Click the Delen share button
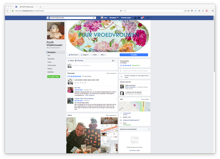Screen dimensions: 220x159 (x=94, y=55)
